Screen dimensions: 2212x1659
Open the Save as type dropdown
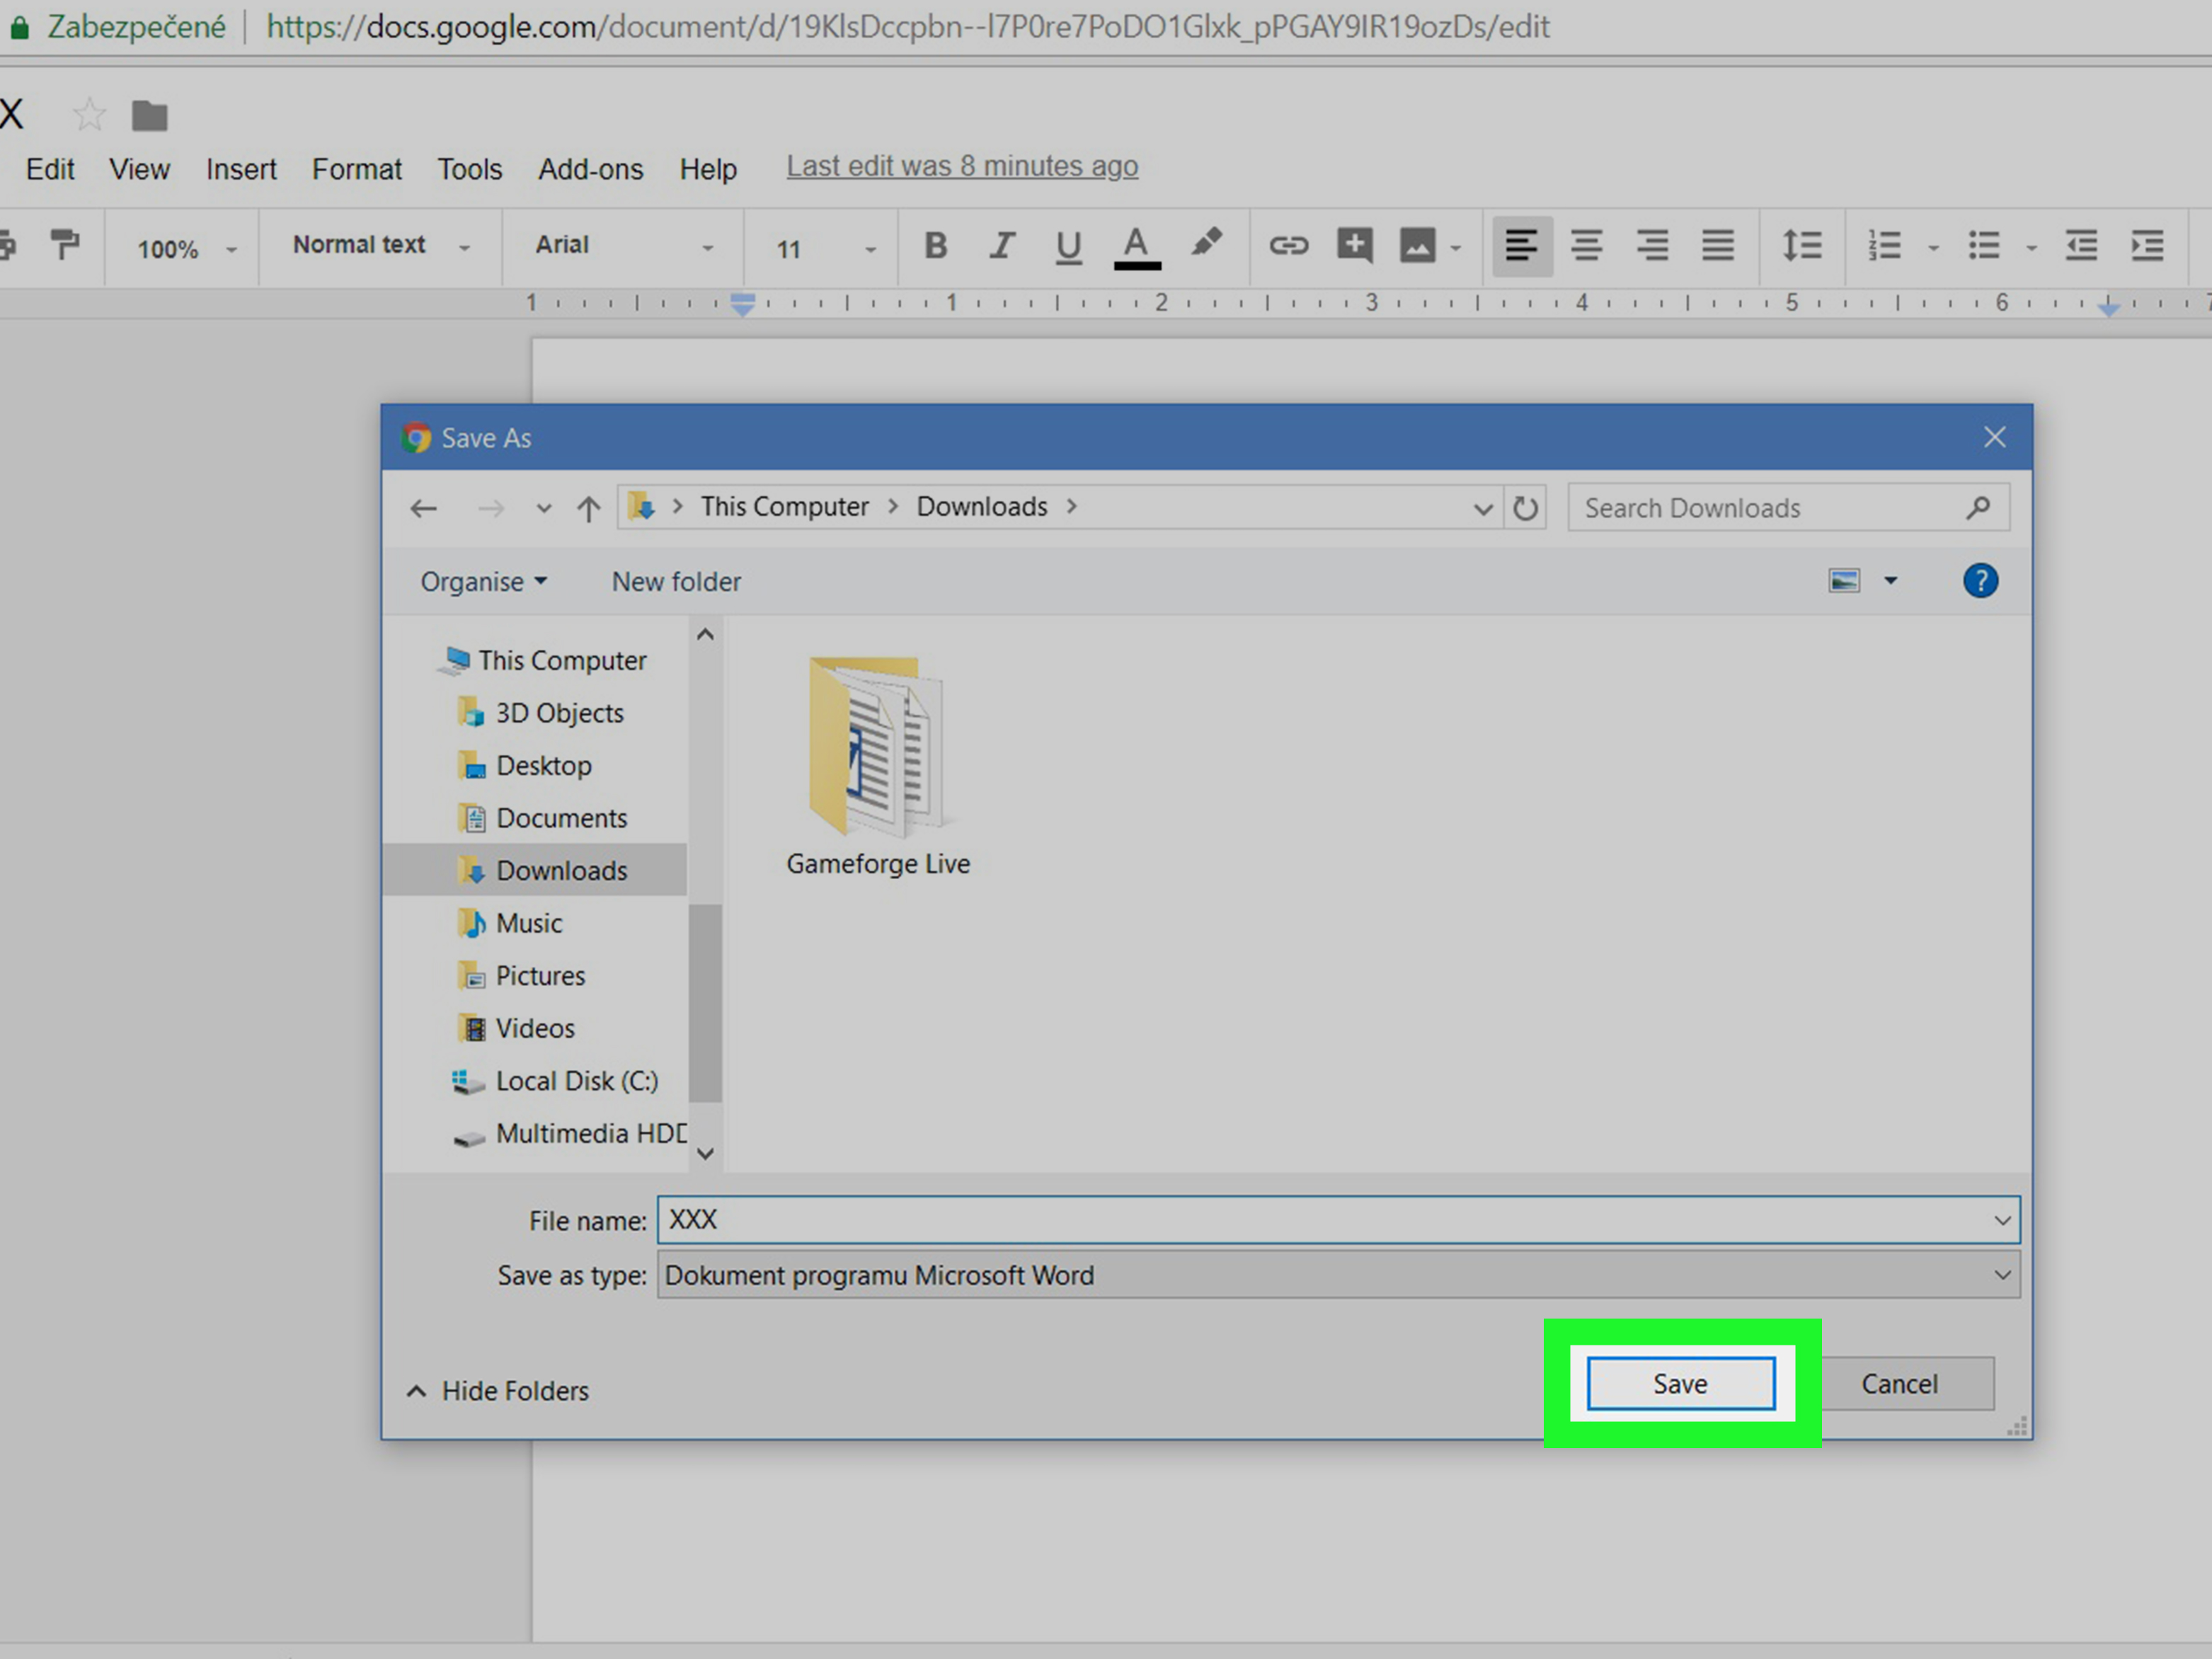[1338, 1275]
